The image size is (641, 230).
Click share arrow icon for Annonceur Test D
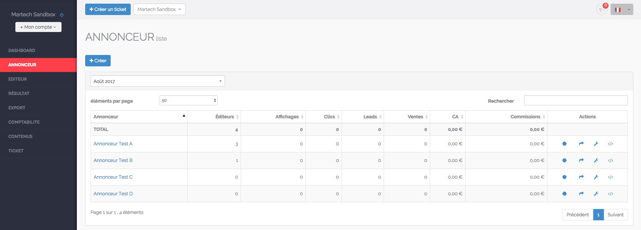(x=581, y=194)
